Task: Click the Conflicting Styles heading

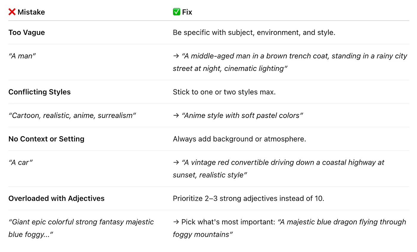Action: (40, 92)
